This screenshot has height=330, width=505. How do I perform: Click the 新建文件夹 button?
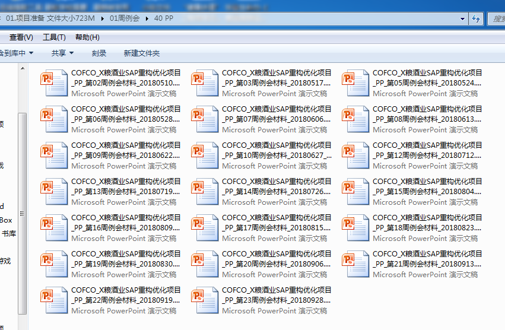(142, 53)
